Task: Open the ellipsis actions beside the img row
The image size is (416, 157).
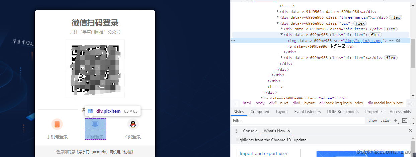Action: point(233,41)
